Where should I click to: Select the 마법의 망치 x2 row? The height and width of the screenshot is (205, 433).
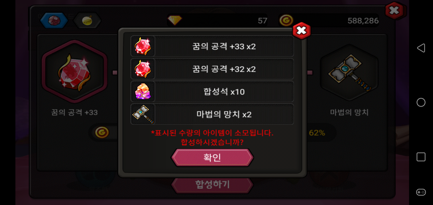coord(212,114)
